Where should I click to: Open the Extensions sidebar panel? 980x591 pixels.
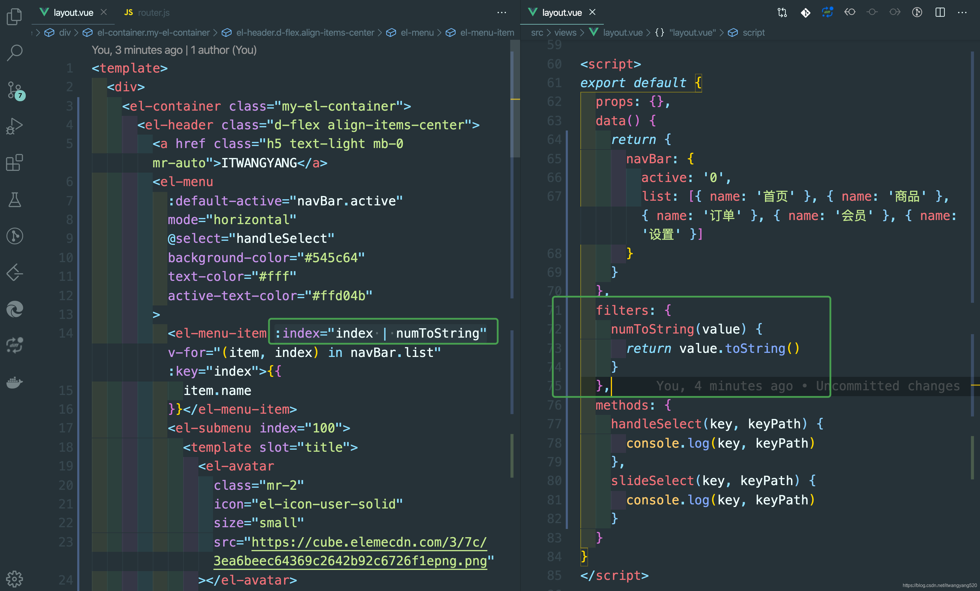click(x=15, y=163)
